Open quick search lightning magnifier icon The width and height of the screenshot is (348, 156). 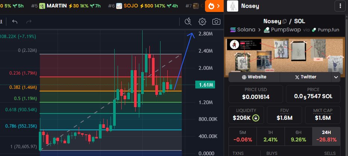click(x=188, y=22)
